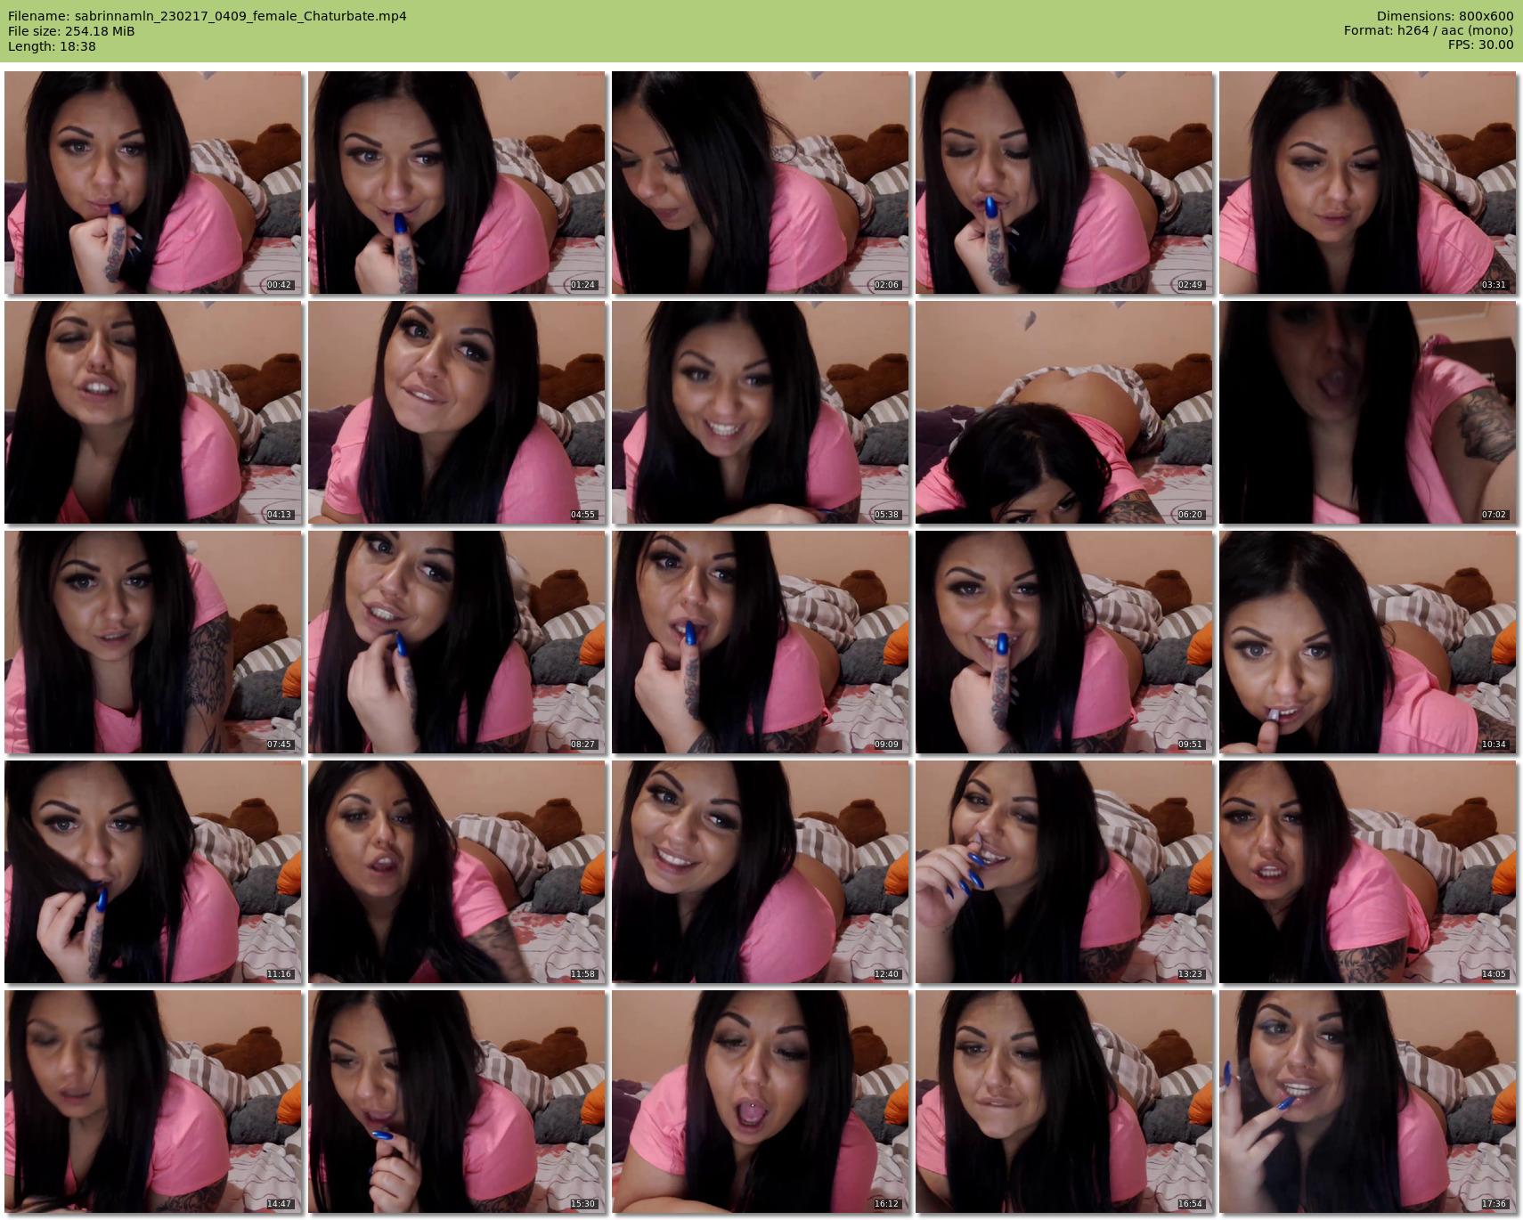Pick the frame timestamped 05:38

tap(761, 412)
